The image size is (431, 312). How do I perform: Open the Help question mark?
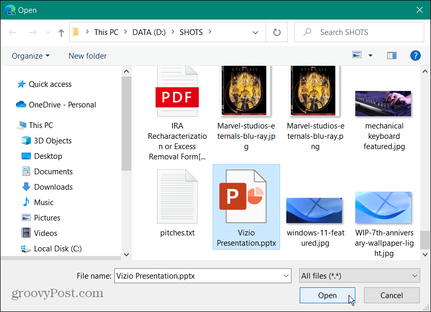[415, 55]
